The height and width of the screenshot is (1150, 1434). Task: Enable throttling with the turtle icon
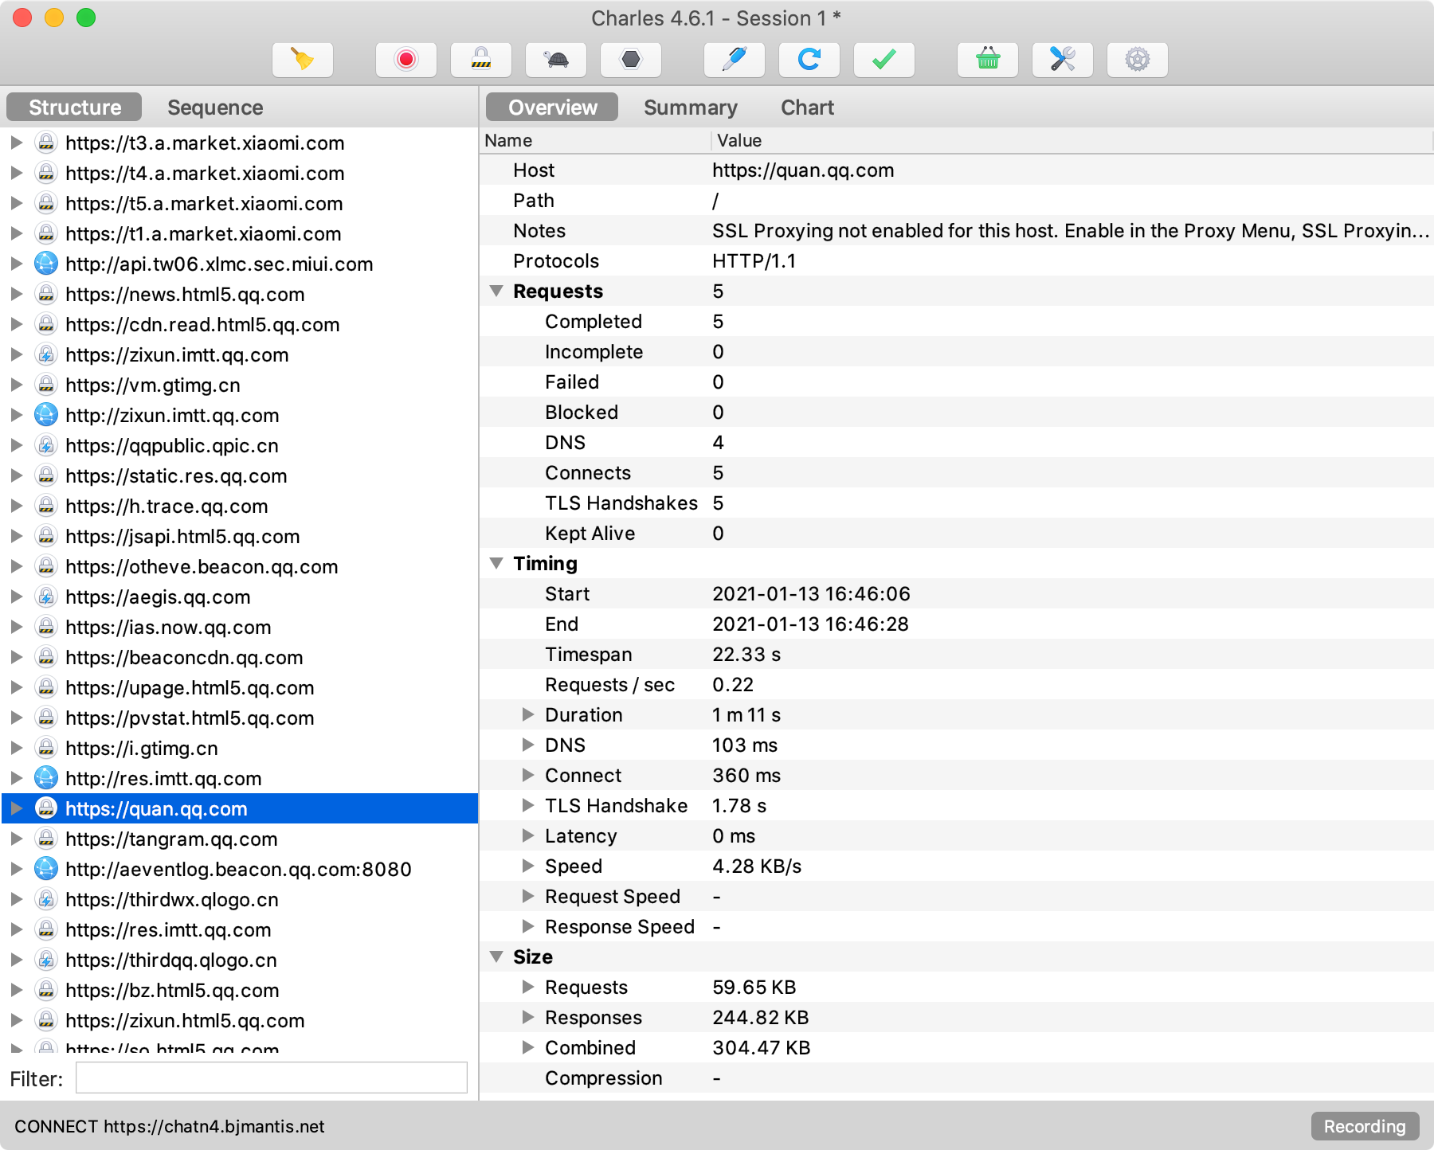coord(556,59)
